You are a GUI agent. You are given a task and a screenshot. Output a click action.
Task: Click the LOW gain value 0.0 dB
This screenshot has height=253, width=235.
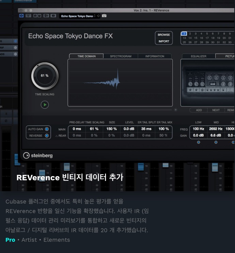pos(199,135)
